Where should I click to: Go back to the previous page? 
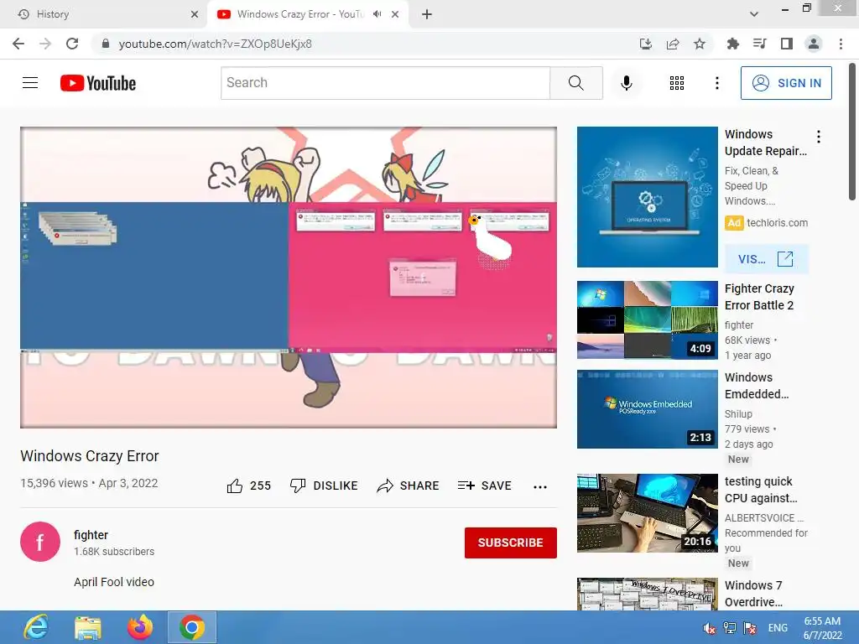[x=18, y=44]
